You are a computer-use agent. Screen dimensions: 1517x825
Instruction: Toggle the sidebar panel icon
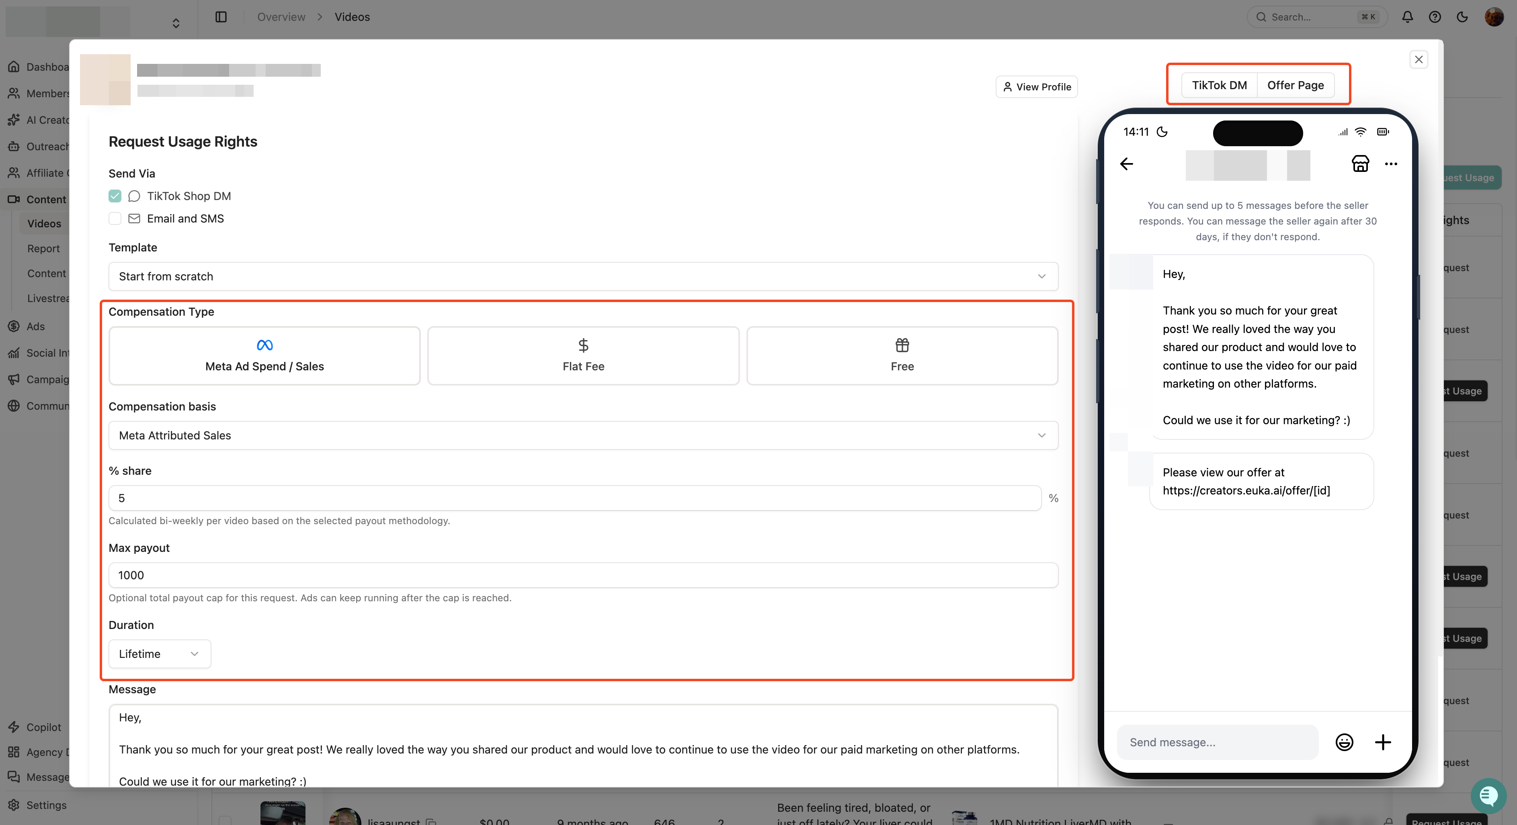tap(221, 17)
